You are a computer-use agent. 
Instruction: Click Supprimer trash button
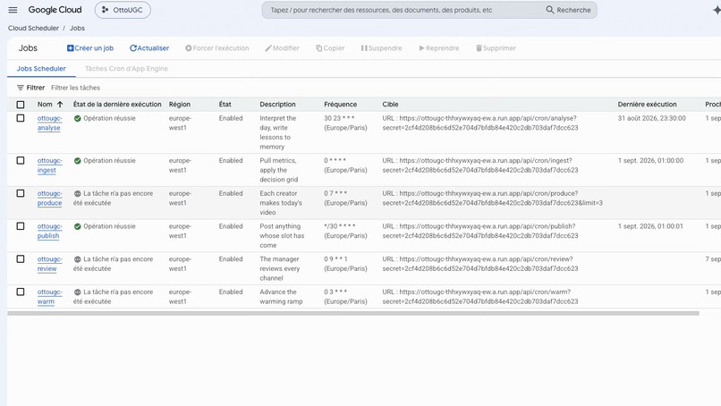(x=496, y=47)
